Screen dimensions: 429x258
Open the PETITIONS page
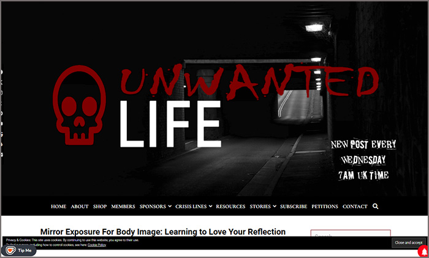coord(325,207)
